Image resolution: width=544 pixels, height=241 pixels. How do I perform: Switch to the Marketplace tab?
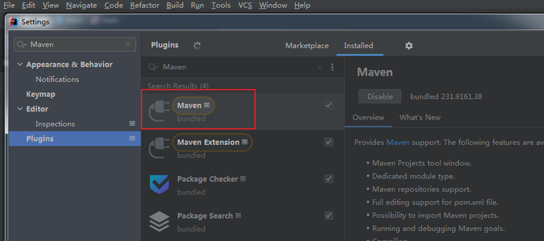click(x=307, y=45)
